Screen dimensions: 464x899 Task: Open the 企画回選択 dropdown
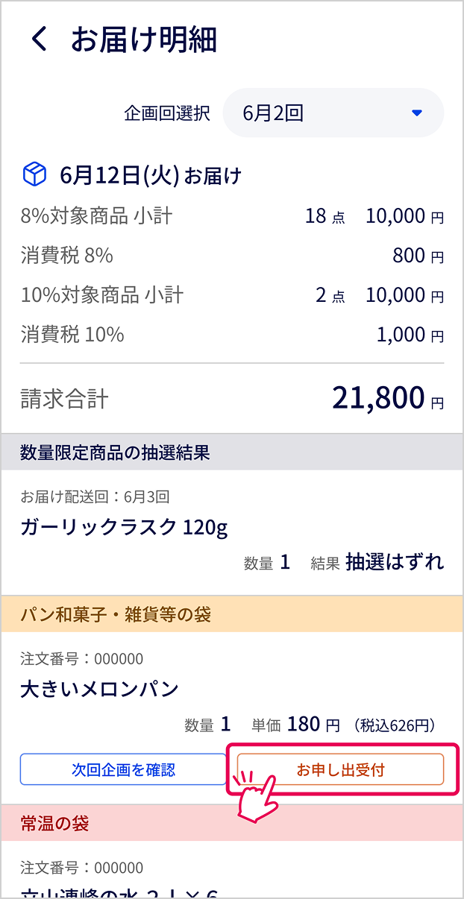(x=333, y=113)
